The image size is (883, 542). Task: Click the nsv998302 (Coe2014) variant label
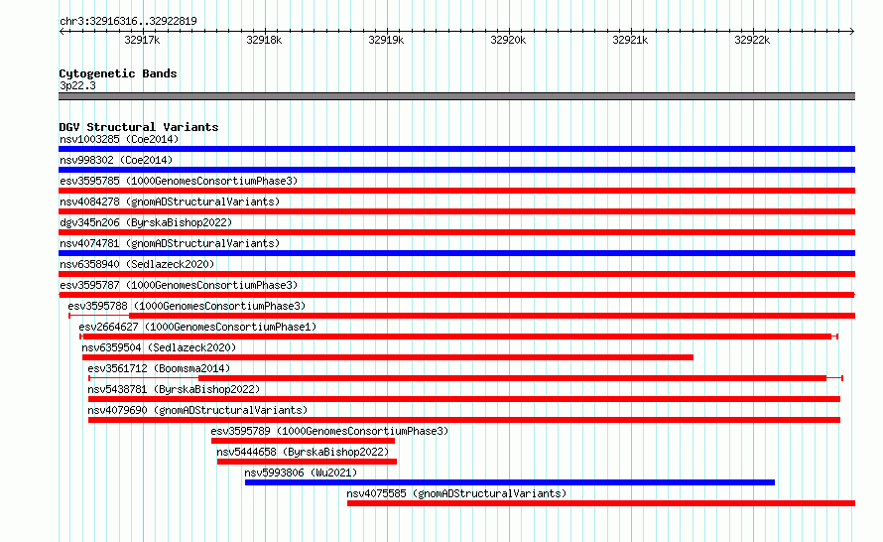tap(116, 160)
